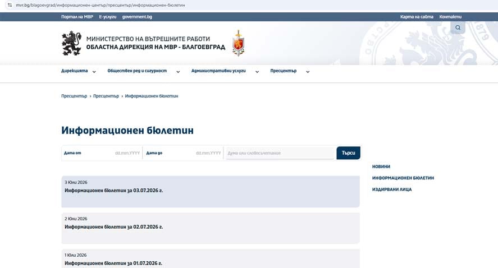Expand the Пресцентър menu chevron
This screenshot has height=268, width=498.
308,72
